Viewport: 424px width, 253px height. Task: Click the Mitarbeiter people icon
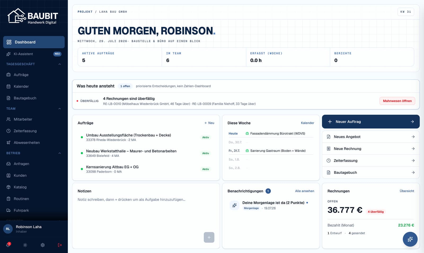(x=8, y=119)
